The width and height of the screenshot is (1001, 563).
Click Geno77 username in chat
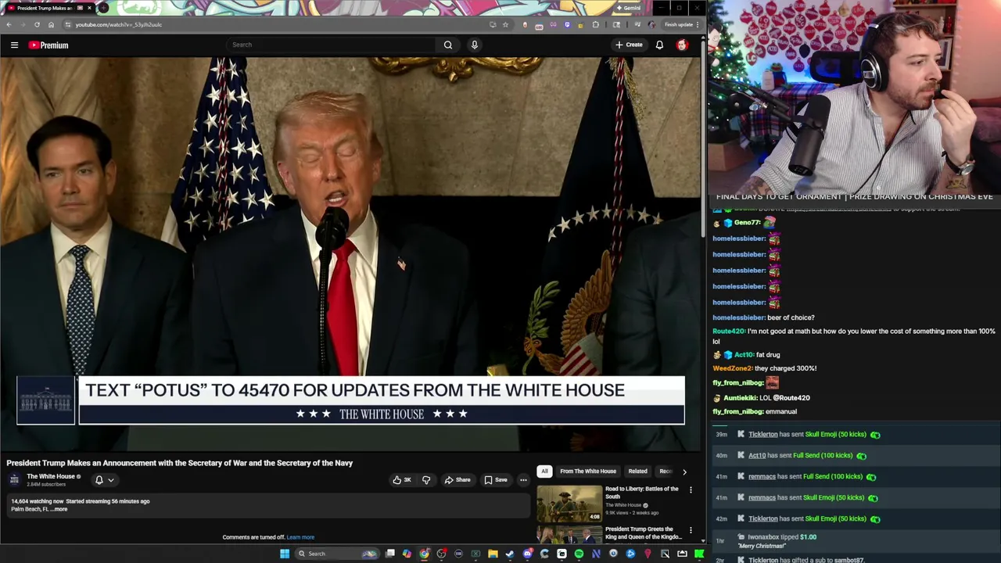[747, 223]
